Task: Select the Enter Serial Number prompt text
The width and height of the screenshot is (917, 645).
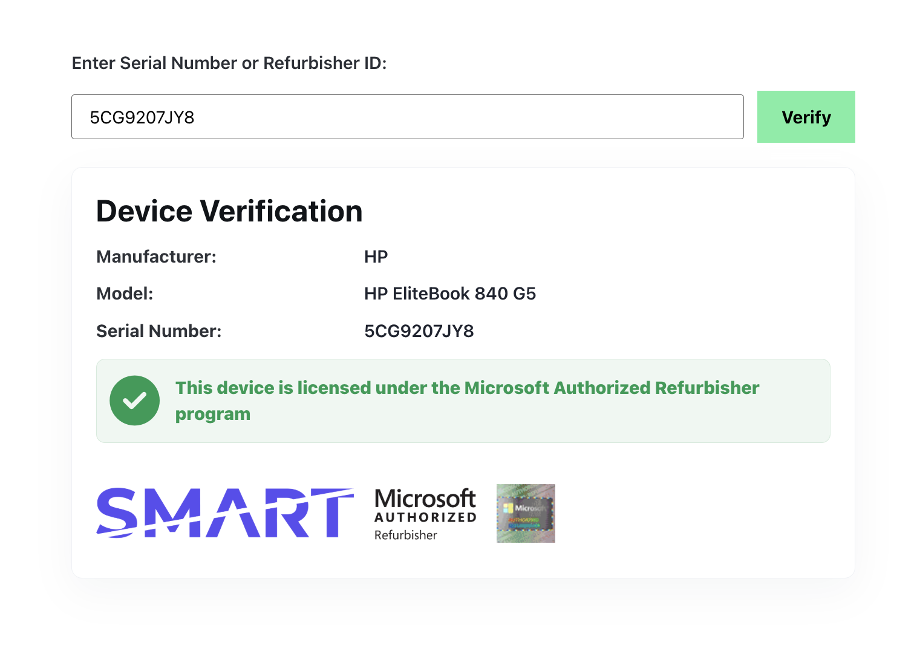Action: 229,62
